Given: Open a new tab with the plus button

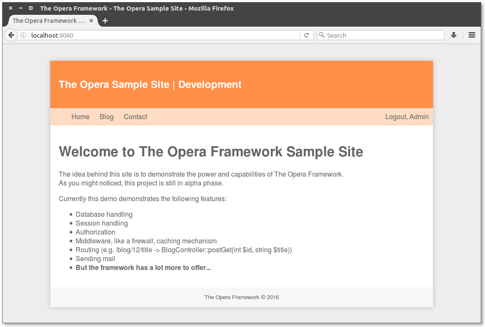Looking at the screenshot, I should coord(105,21).
